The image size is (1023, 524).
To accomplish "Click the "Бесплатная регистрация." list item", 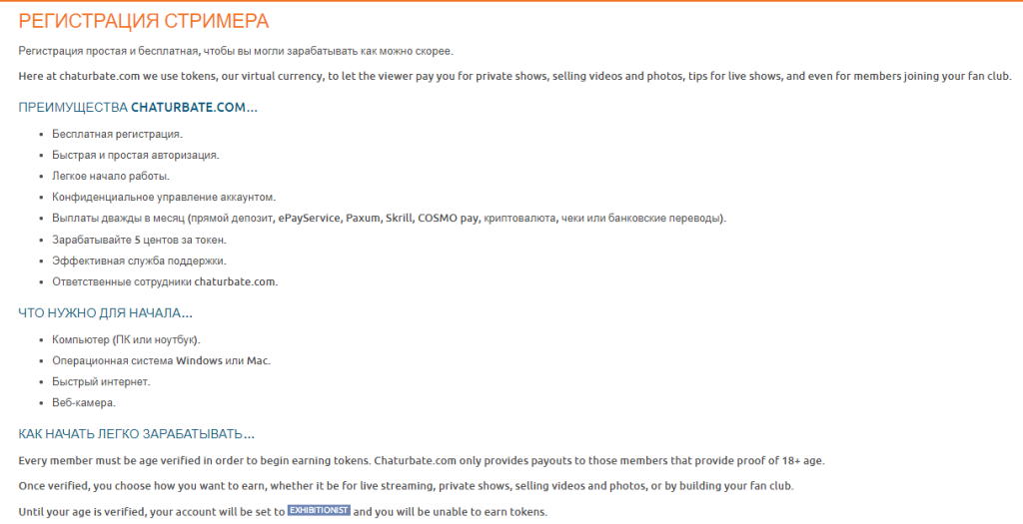I will point(117,134).
